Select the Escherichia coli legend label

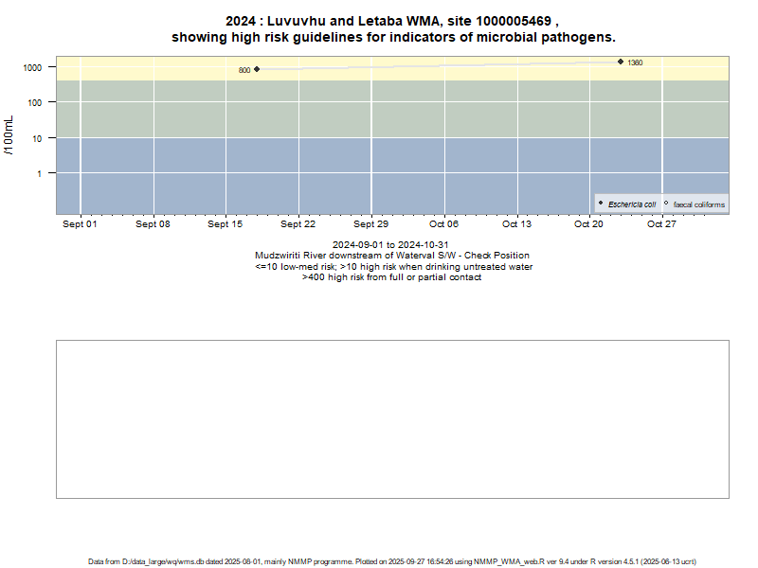point(632,204)
